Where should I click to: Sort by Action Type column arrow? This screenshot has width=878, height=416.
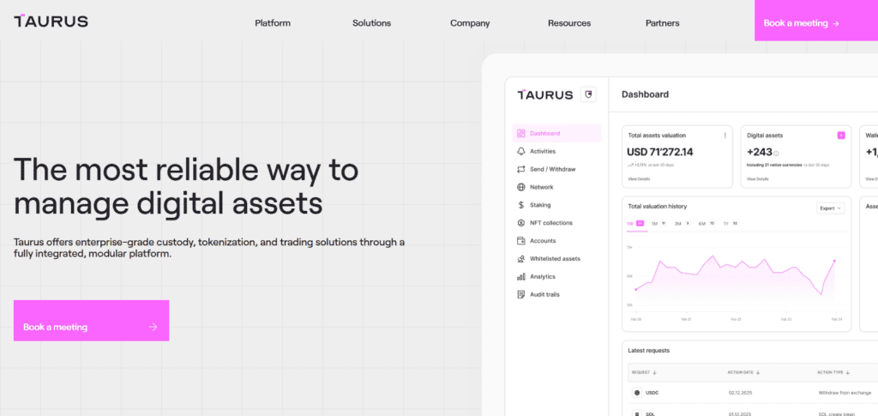[848, 372]
